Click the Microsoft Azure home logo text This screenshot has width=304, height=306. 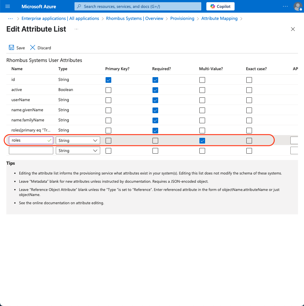point(39,6)
